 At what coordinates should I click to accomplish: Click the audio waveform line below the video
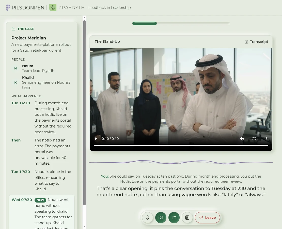pyautogui.click(x=181, y=162)
